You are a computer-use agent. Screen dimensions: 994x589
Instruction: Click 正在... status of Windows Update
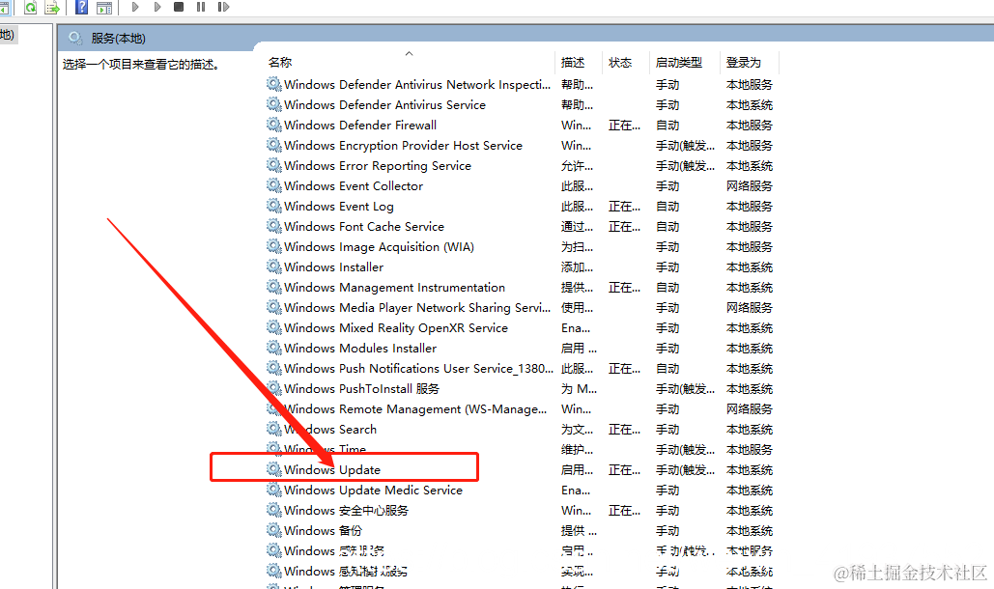(624, 470)
